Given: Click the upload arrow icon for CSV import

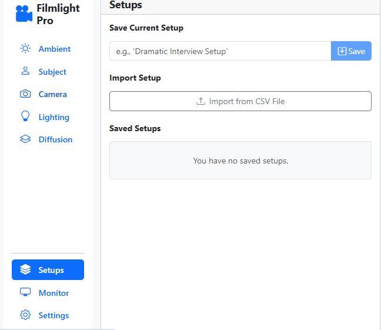Looking at the screenshot, I should [x=200, y=101].
